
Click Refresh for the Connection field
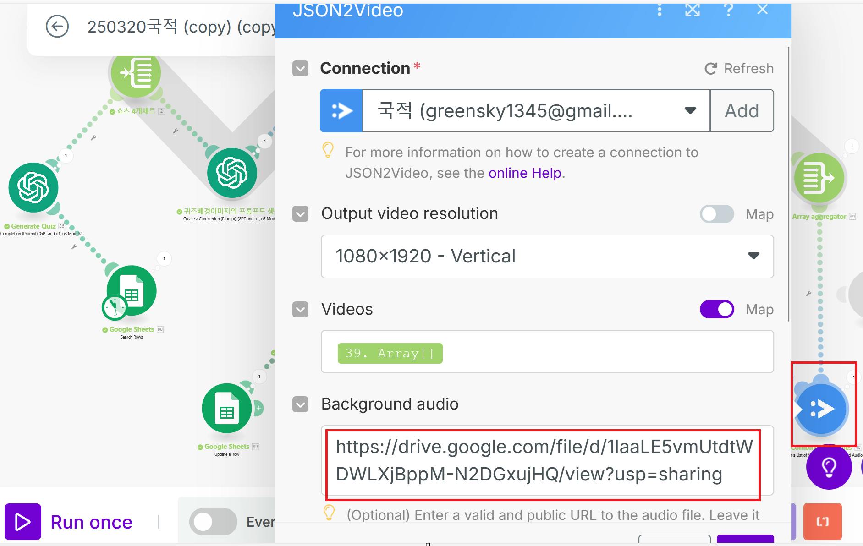739,69
